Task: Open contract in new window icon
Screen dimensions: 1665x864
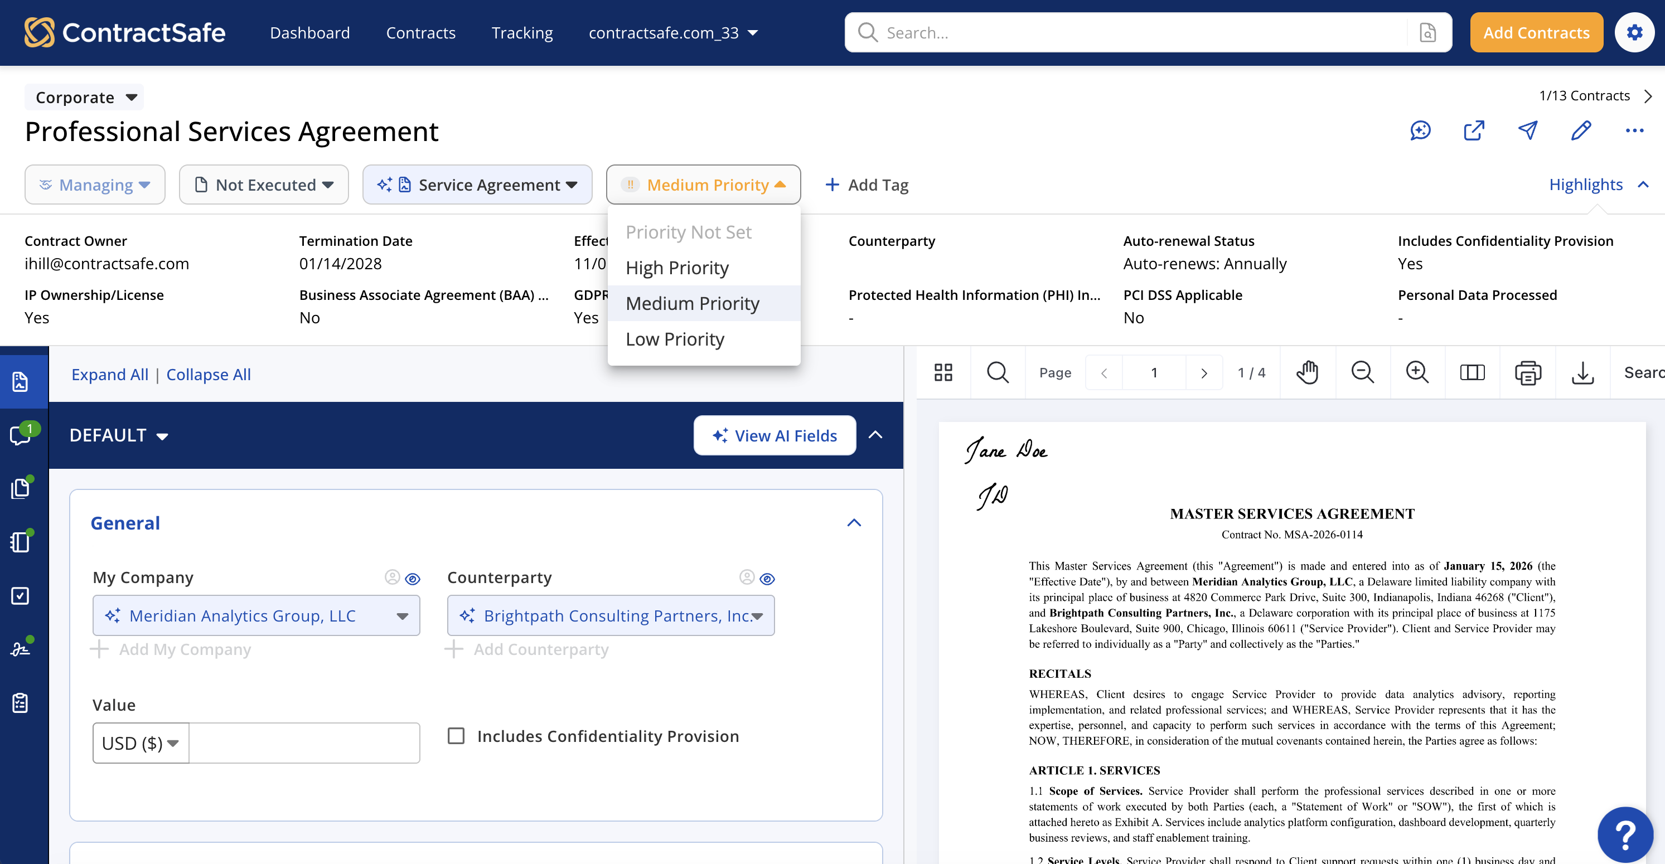Action: [x=1474, y=130]
